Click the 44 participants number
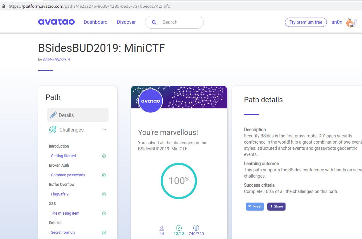Screen dimensions: 362x239 162,234
